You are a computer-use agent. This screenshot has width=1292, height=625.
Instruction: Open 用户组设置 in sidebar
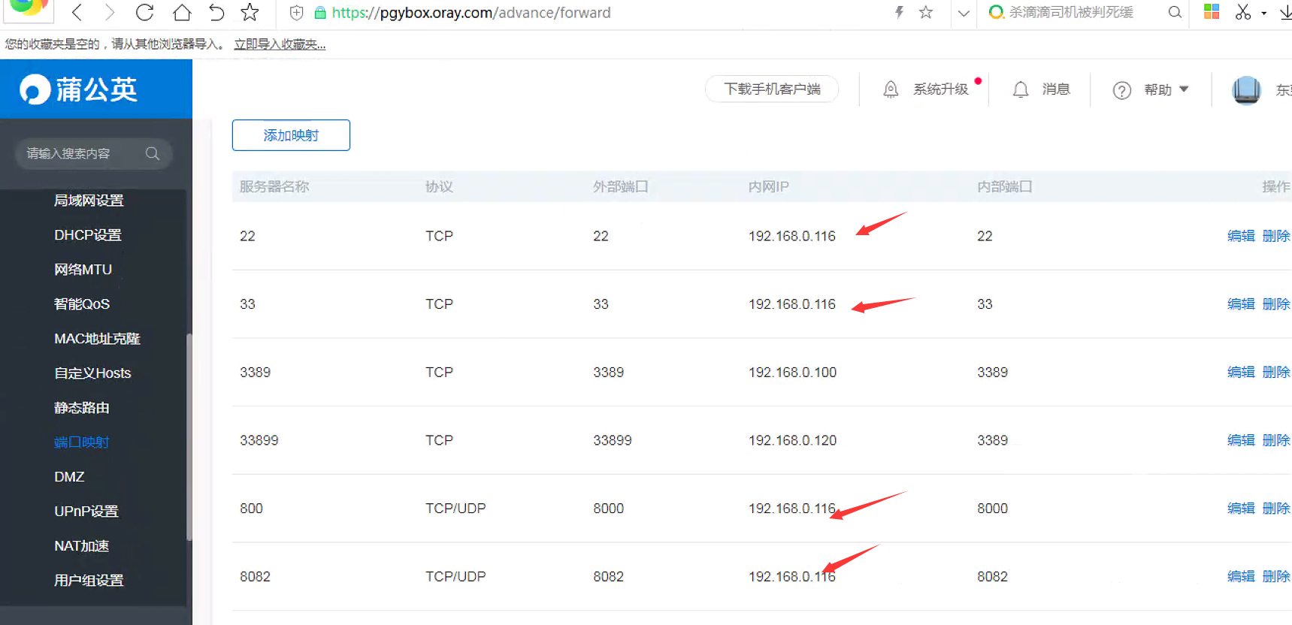(x=89, y=581)
